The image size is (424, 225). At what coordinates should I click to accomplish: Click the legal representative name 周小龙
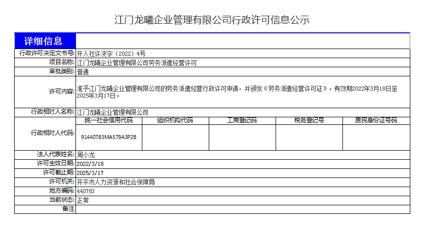86,155
